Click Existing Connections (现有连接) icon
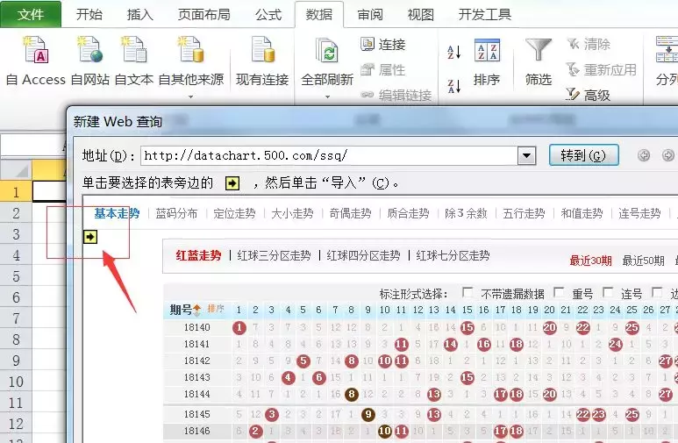The width and height of the screenshot is (678, 443). [x=262, y=50]
